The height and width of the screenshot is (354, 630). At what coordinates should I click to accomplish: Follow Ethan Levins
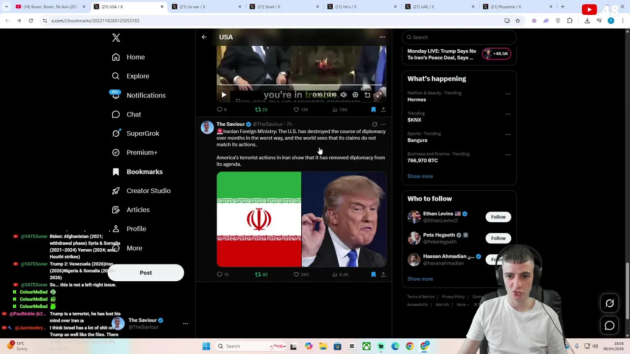click(x=498, y=217)
